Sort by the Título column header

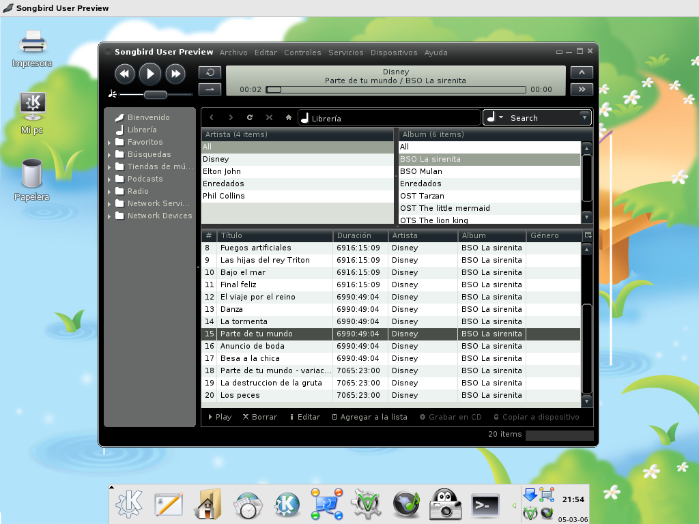274,235
